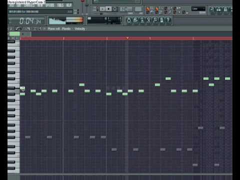This screenshot has height=180, width=240.
Task: Open the Velocity event target selector
Action: click(80, 29)
